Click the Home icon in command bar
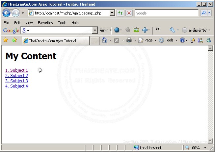 tap(105, 40)
